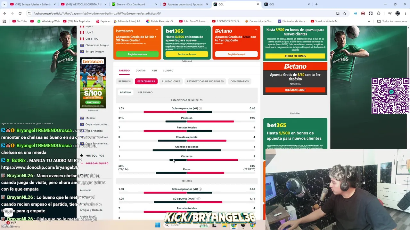This screenshot has width=410, height=230.
Task: Open the WhatsApp Web bookmark
Action: (48, 21)
